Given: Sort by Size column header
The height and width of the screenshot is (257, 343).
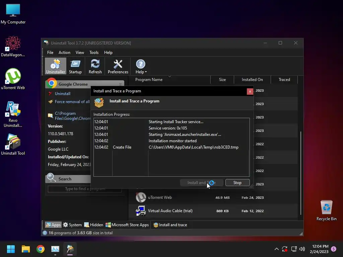Looking at the screenshot, I should 222,80.
